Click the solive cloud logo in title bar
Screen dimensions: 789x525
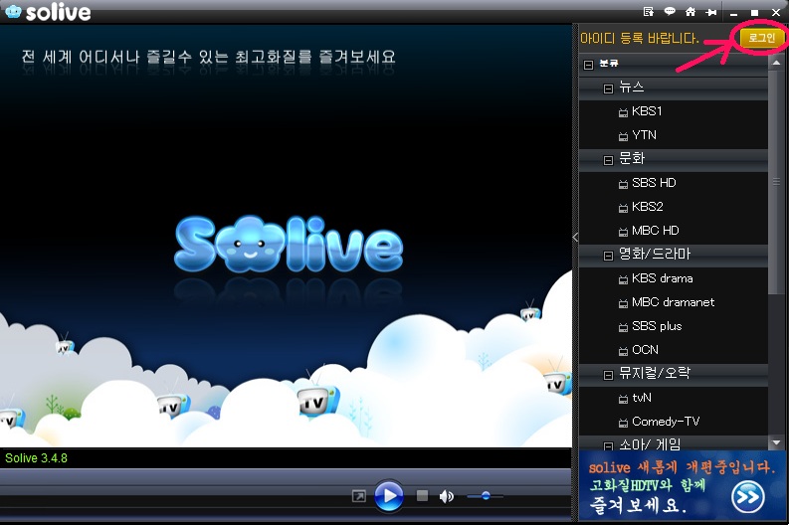(13, 11)
